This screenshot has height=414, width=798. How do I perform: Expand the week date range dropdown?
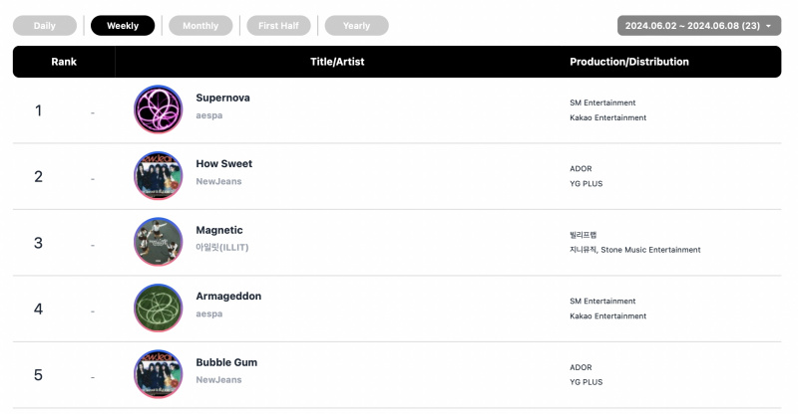[x=699, y=26]
